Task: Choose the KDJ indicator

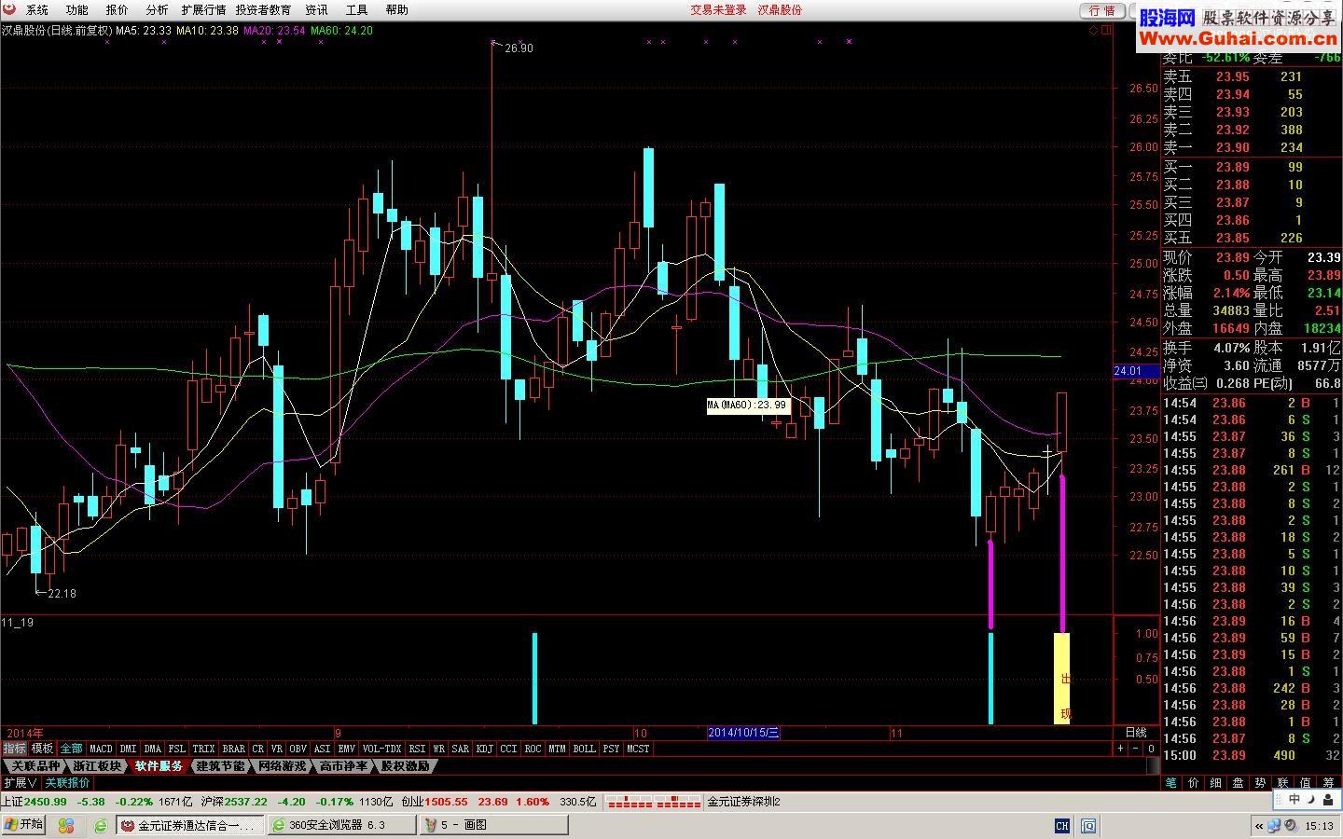Action: [484, 748]
